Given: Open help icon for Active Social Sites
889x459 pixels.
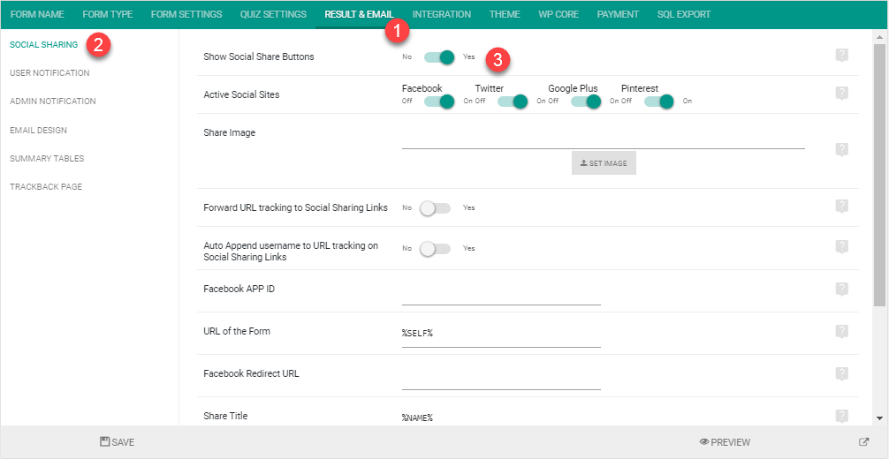Looking at the screenshot, I should (x=842, y=94).
